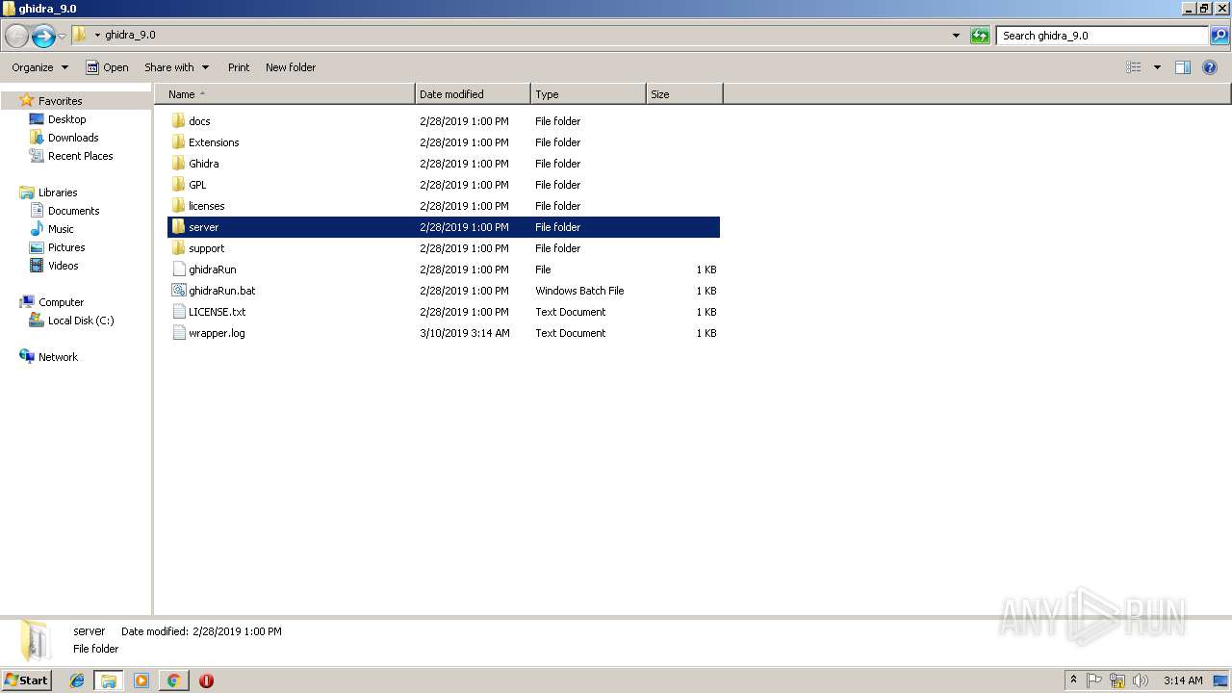Select Favorites in the navigation pane
1232x693 pixels.
pos(60,101)
